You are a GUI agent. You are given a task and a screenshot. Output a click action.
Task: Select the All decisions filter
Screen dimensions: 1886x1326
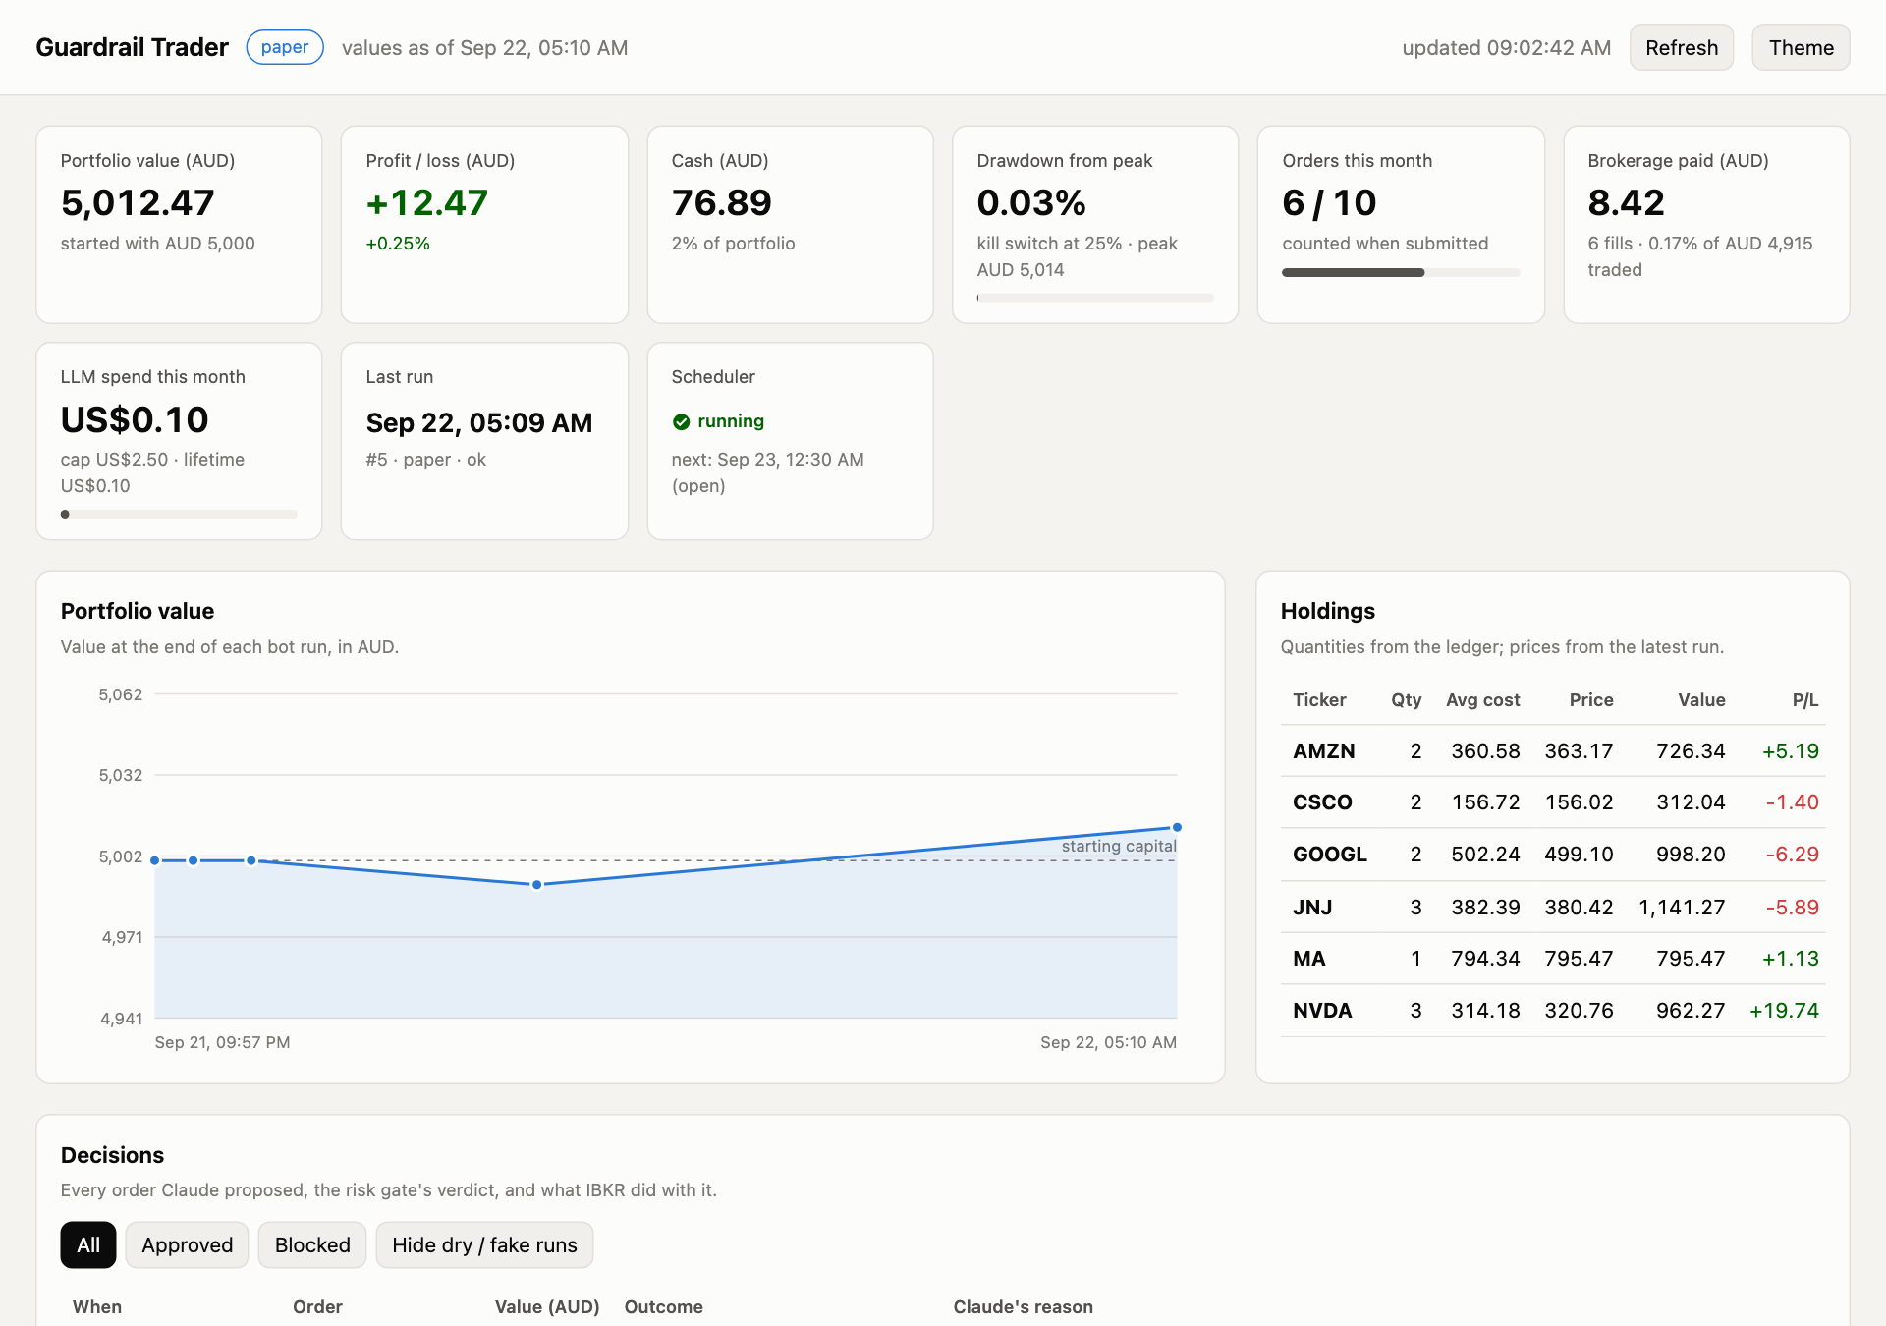(x=88, y=1244)
